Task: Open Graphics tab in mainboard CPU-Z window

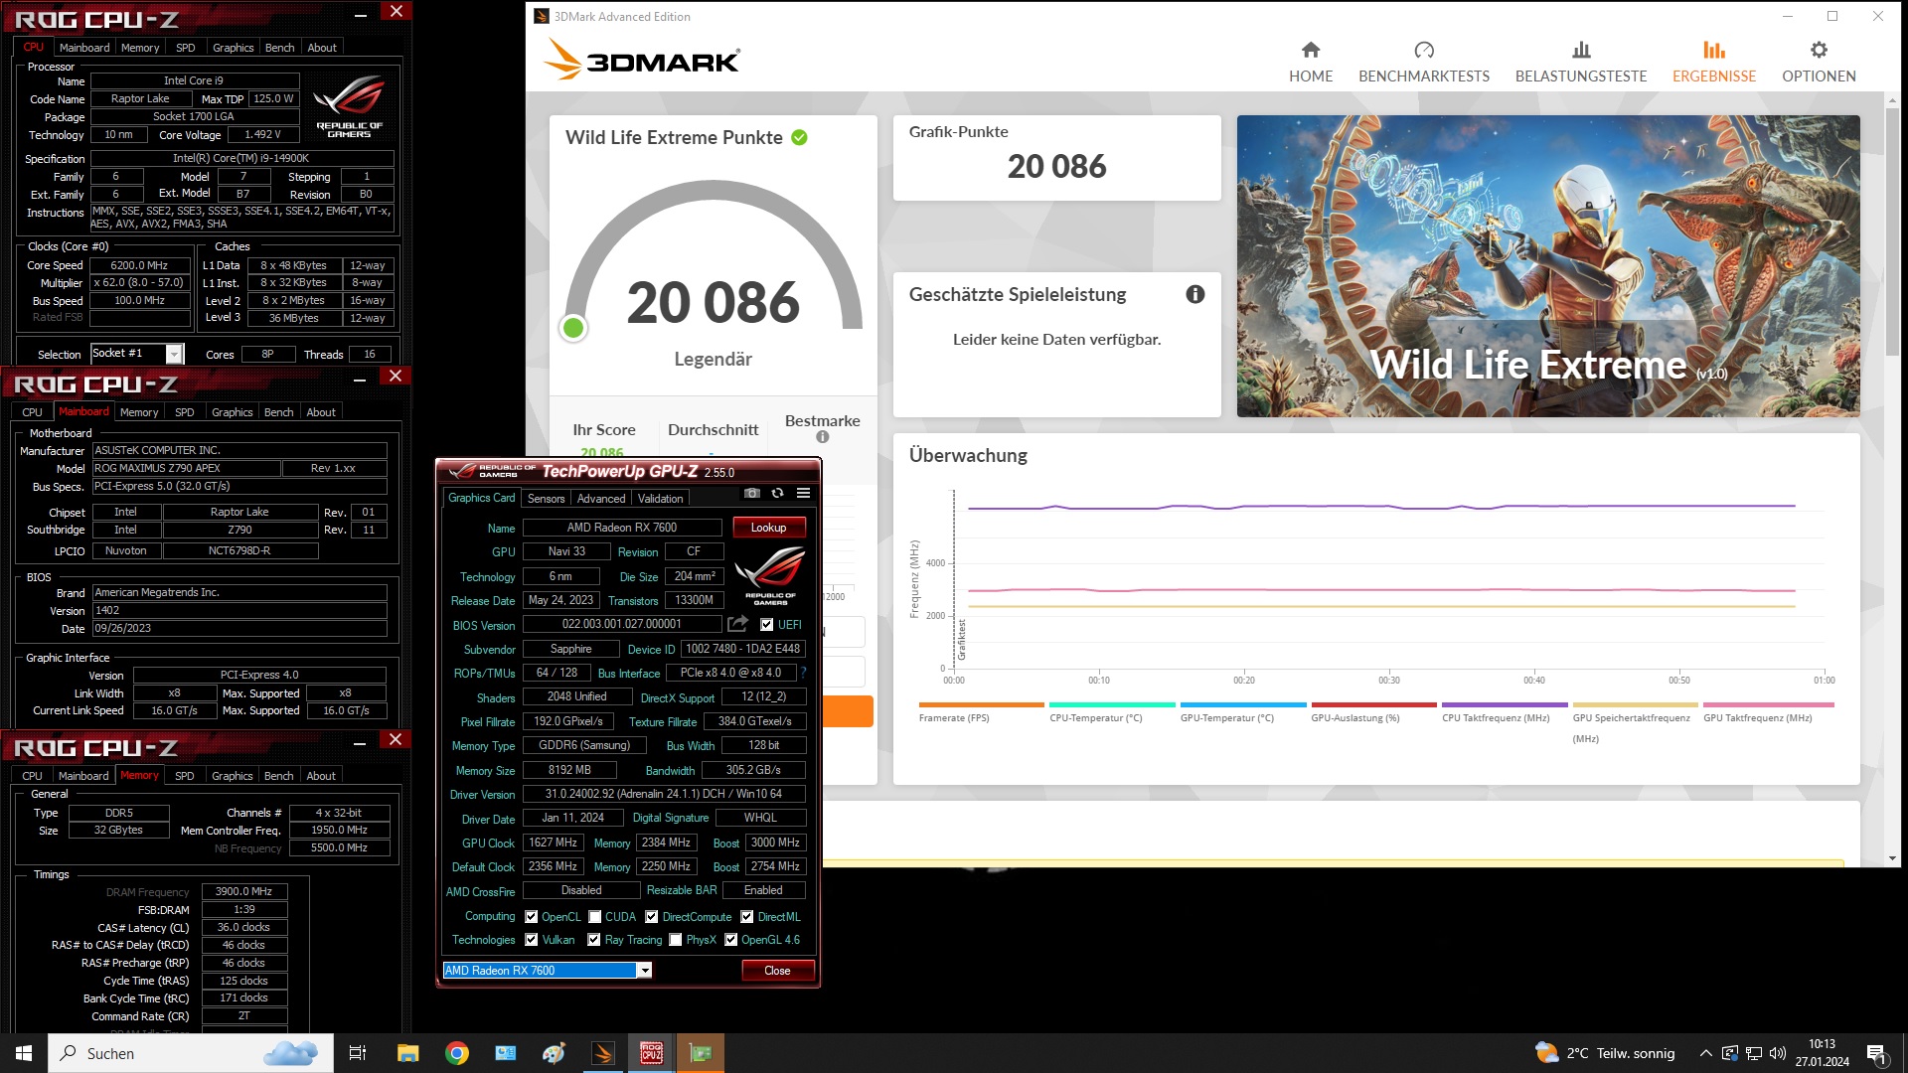Action: (x=232, y=412)
